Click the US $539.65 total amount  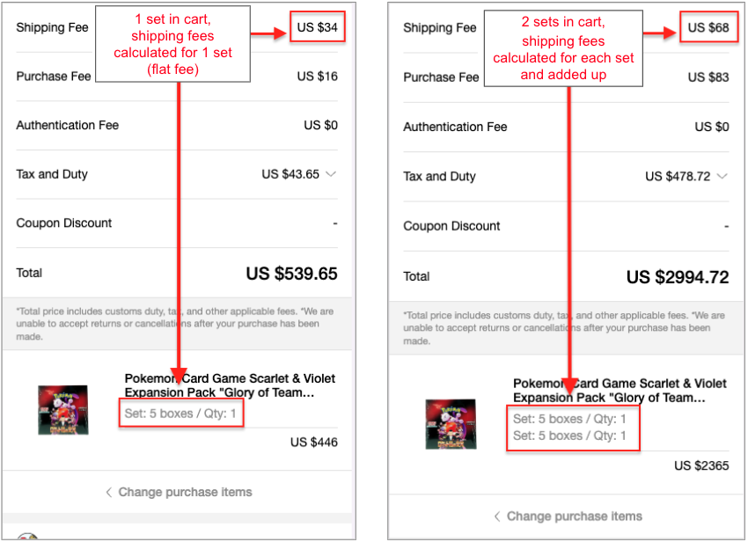pyautogui.click(x=291, y=274)
